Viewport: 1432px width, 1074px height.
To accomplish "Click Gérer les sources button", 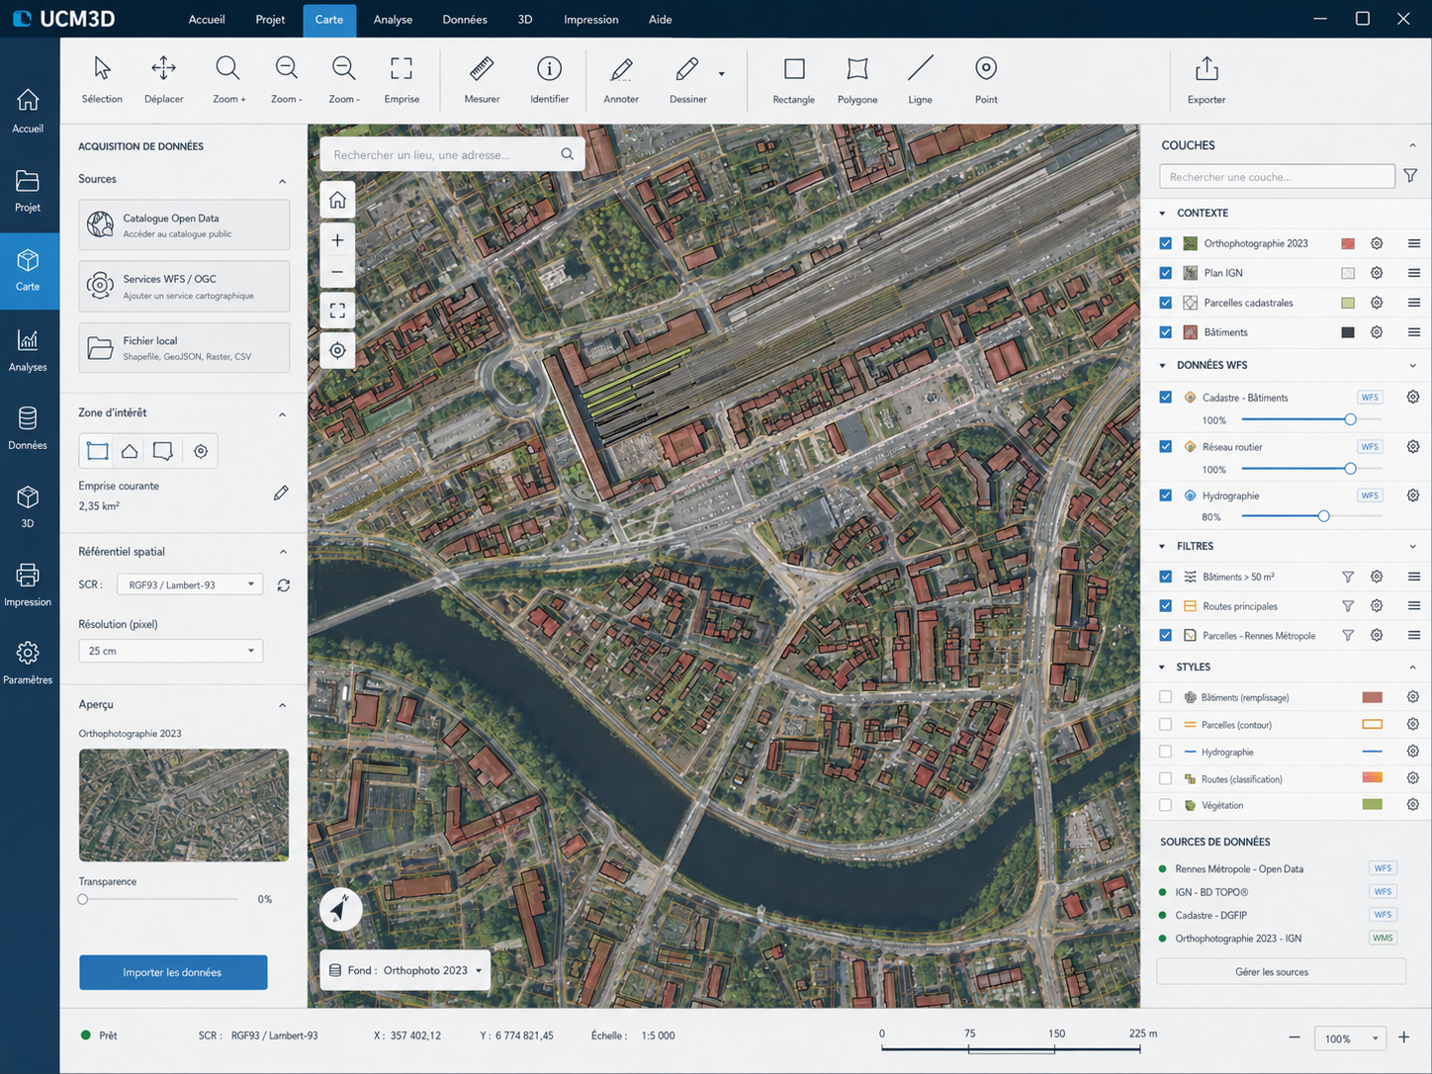I will pyautogui.click(x=1281, y=971).
